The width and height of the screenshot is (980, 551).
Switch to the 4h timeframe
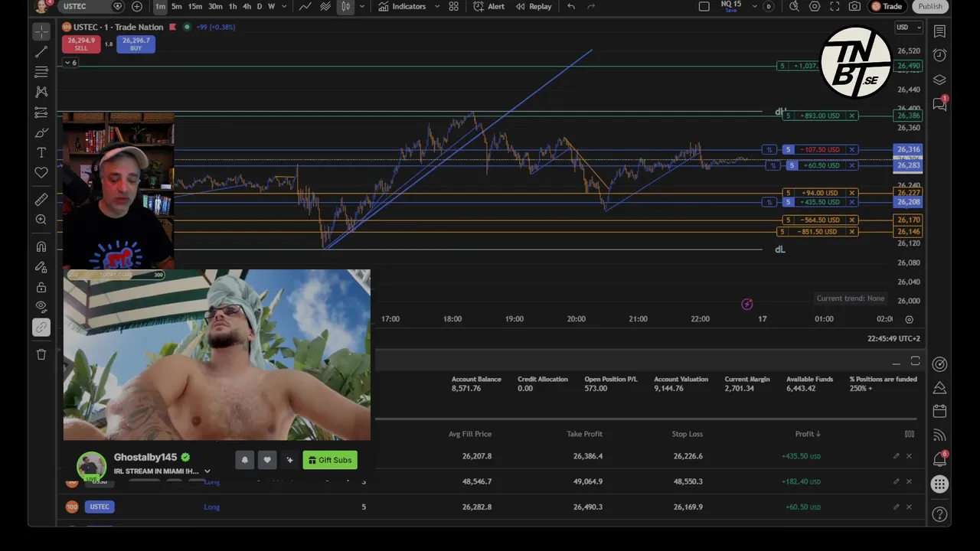click(247, 6)
